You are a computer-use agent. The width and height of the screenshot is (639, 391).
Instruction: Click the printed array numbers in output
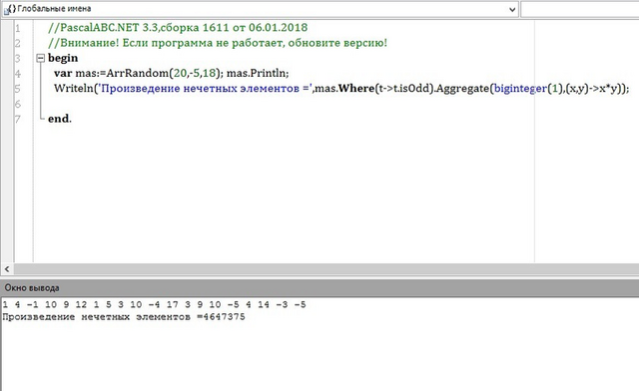(154, 304)
